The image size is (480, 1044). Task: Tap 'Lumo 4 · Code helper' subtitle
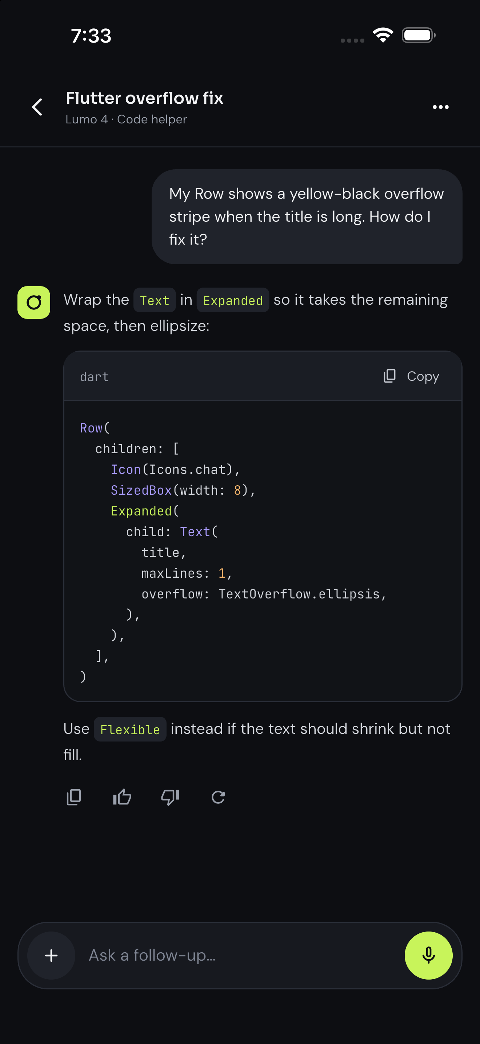coord(126,119)
